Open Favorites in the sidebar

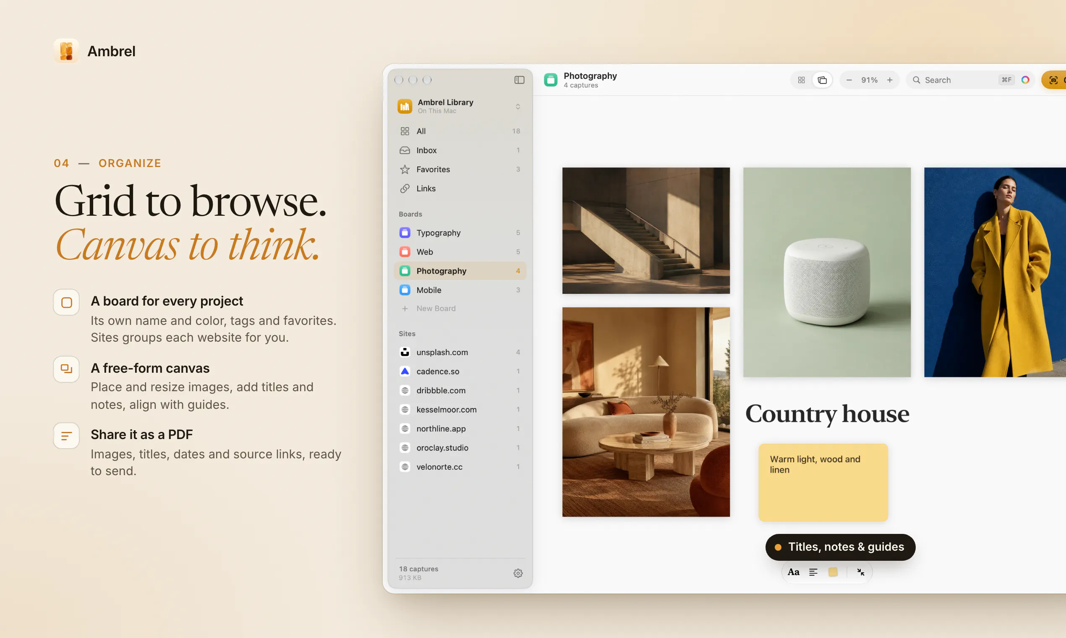click(460, 170)
